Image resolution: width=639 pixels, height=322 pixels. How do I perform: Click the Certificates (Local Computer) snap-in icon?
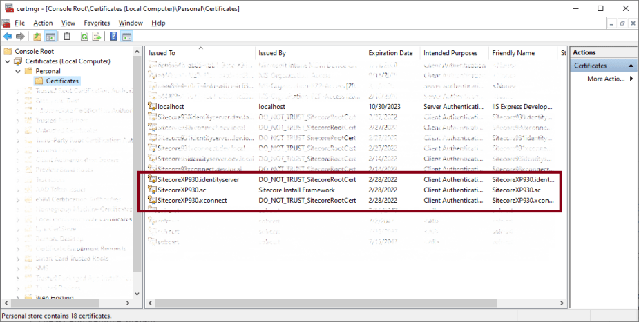pos(18,61)
